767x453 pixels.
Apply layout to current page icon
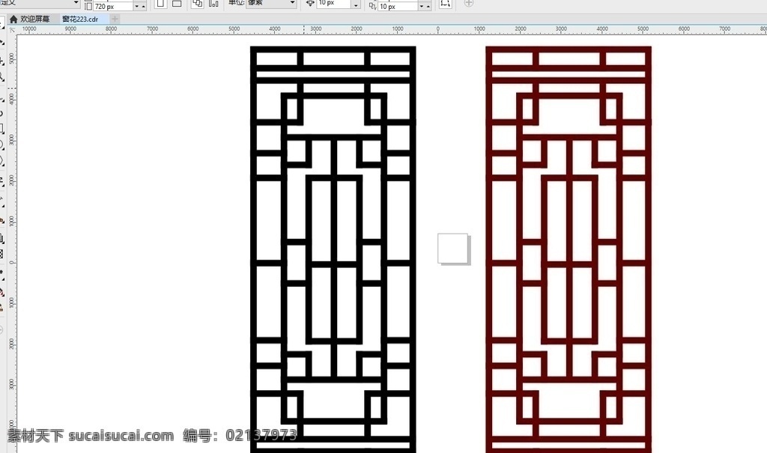point(213,4)
